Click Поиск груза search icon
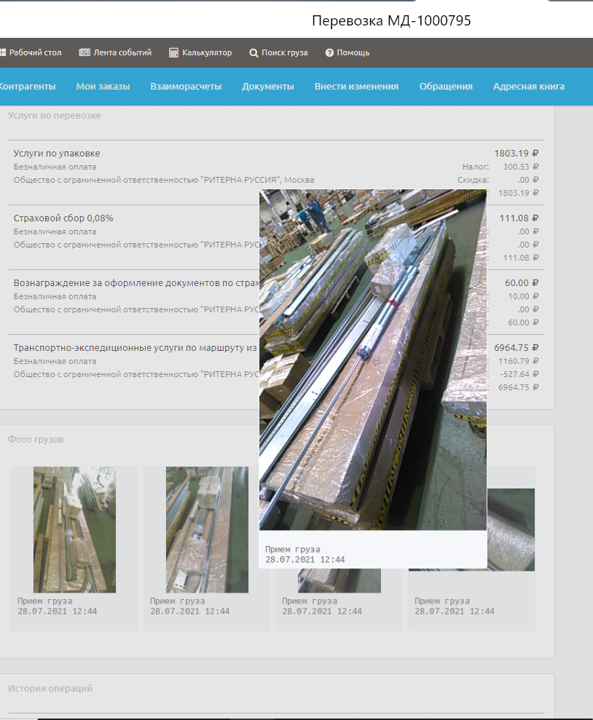The height and width of the screenshot is (720, 593). 254,53
